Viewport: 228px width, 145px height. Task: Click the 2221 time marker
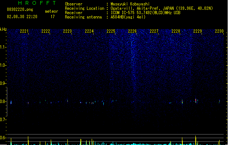coord(24,31)
